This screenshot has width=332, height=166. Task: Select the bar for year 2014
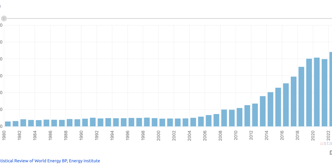(270, 109)
